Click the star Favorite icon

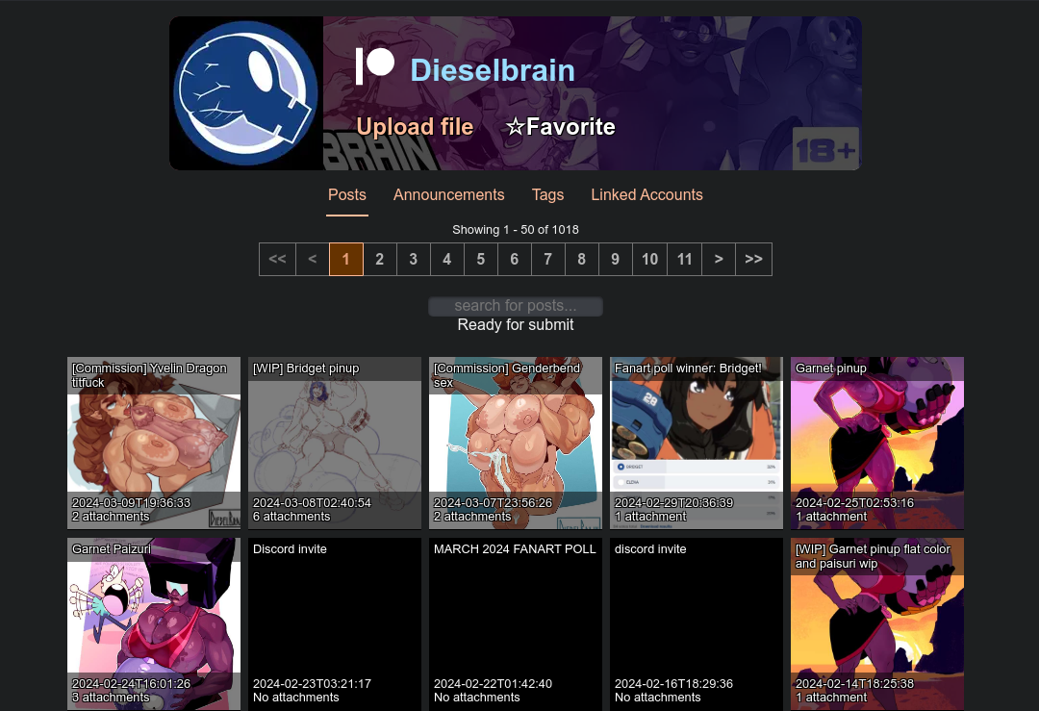coord(515,127)
